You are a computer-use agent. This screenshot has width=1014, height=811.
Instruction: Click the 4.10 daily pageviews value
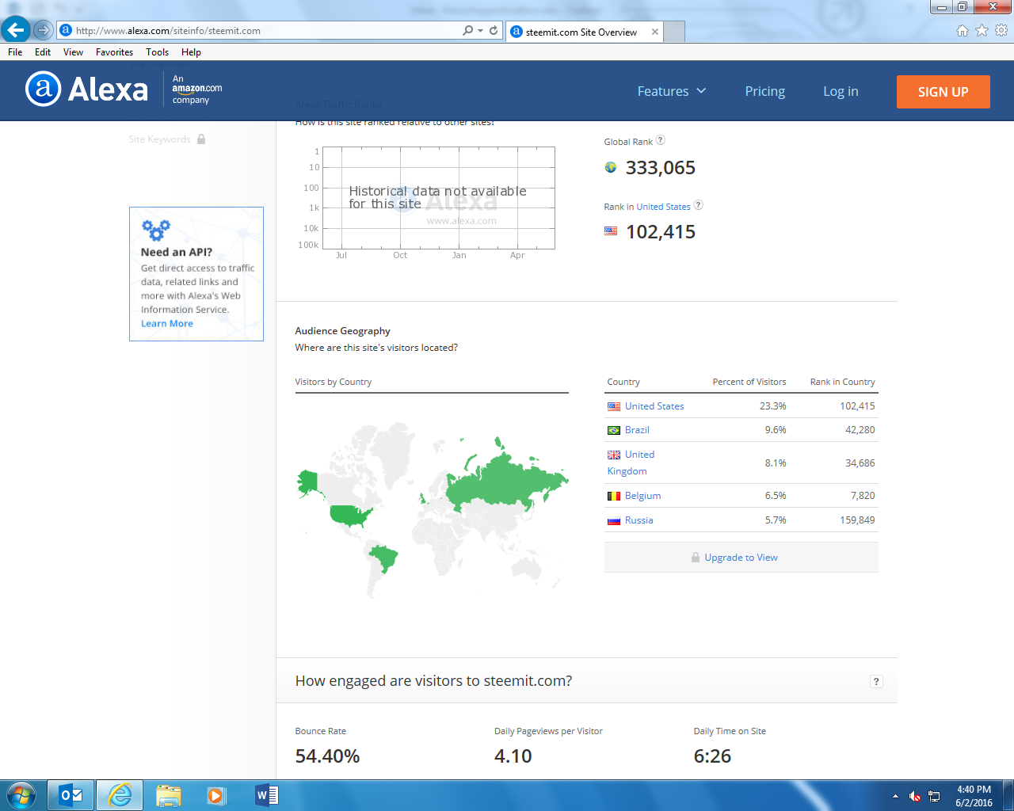[513, 756]
